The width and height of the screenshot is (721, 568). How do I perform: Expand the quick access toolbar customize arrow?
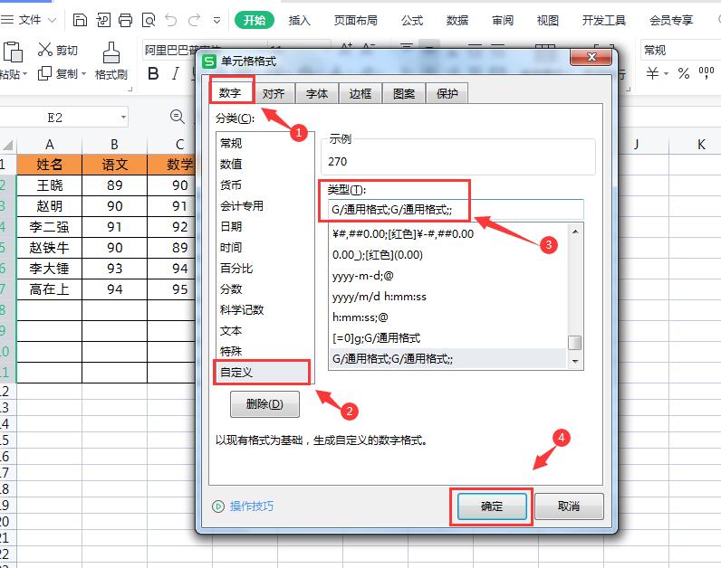(x=216, y=21)
